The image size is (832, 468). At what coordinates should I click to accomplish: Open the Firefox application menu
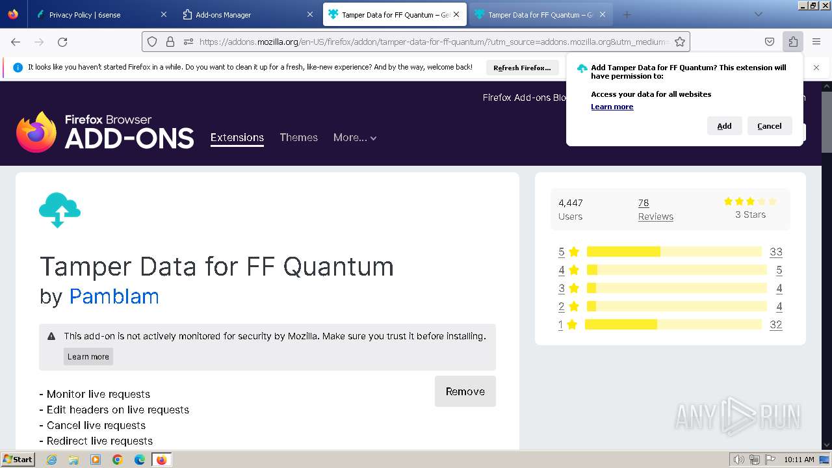pos(816,42)
